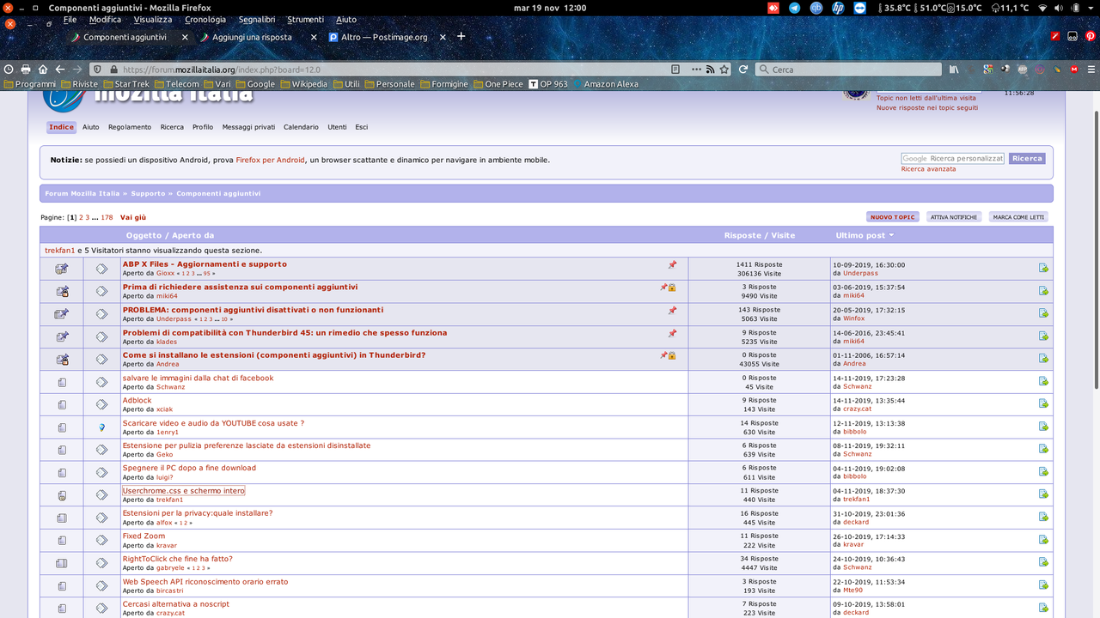Click the Vai giù link
This screenshot has height=618, width=1100.
(x=133, y=218)
